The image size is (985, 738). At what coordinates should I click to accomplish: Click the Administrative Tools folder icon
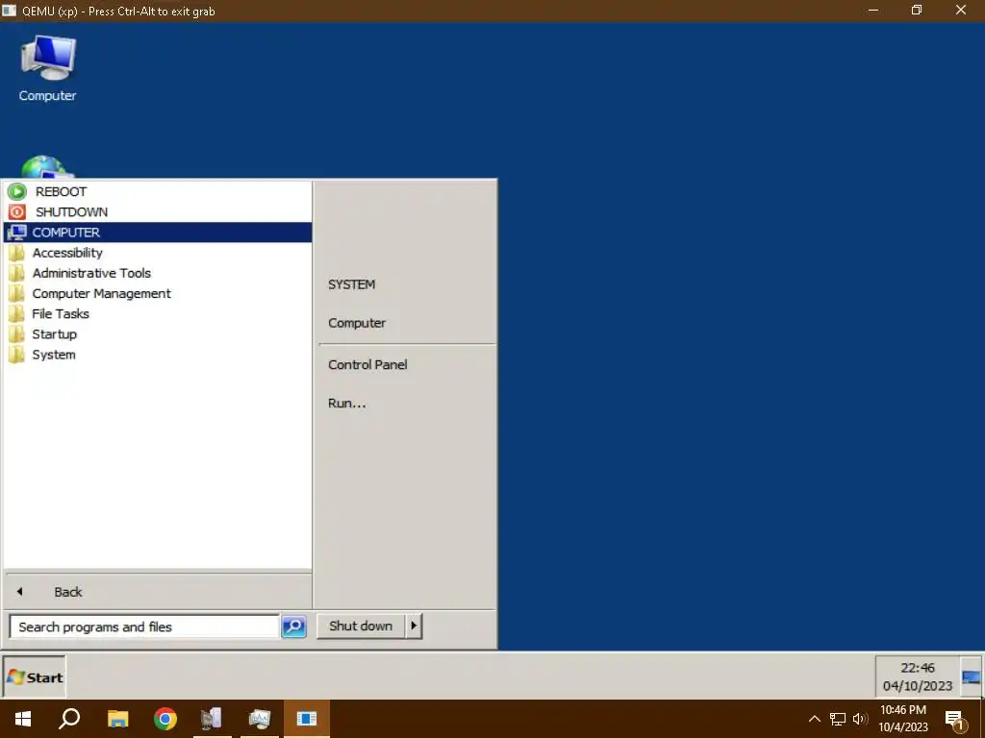(17, 273)
